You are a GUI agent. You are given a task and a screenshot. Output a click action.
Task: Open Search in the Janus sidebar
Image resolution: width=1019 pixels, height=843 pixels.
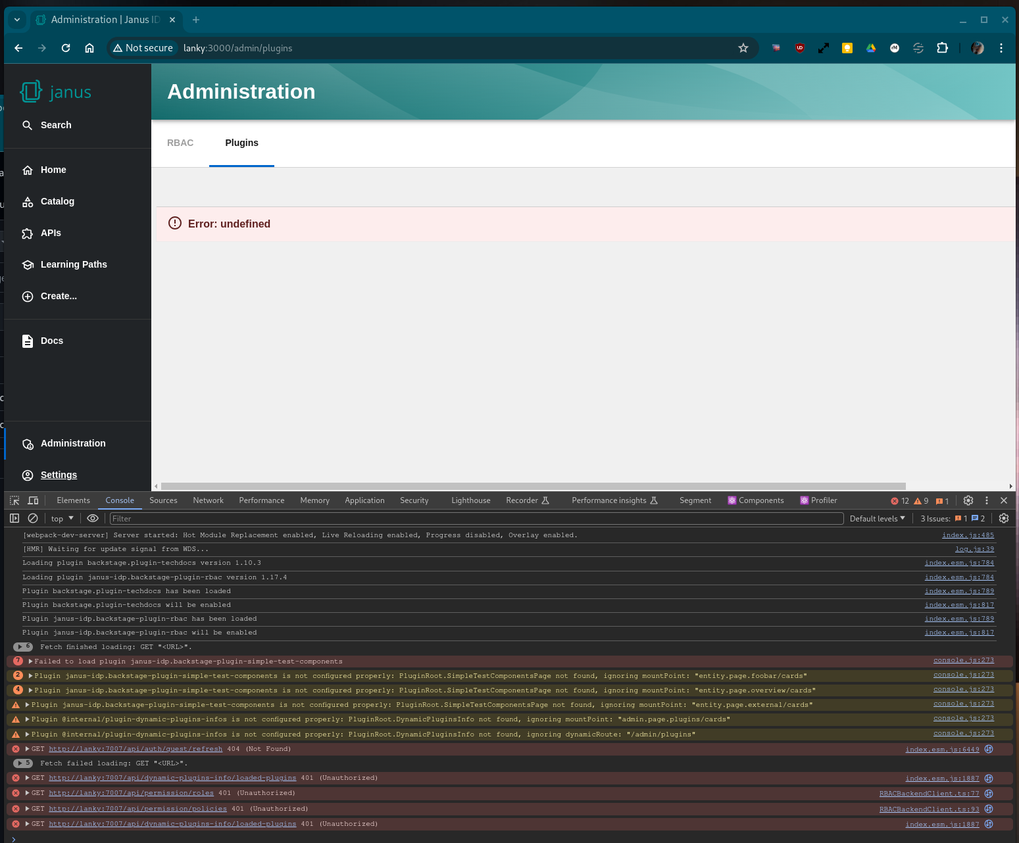47,125
